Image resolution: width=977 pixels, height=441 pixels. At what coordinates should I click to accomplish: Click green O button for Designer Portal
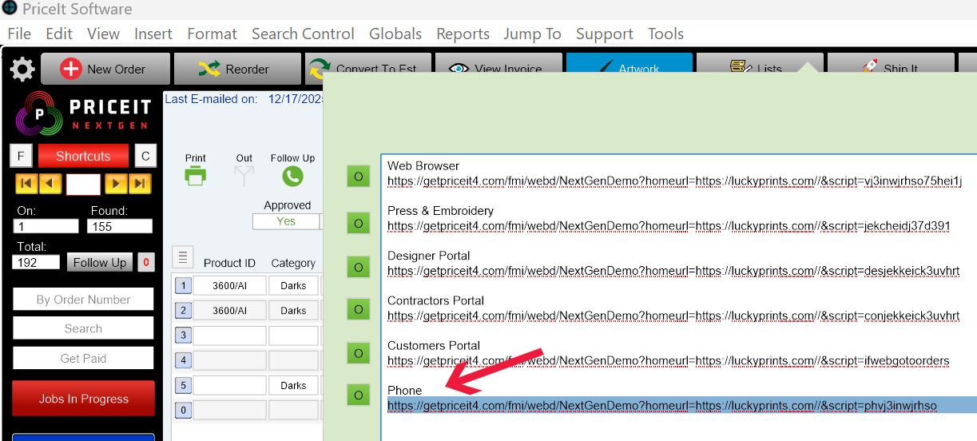click(358, 267)
